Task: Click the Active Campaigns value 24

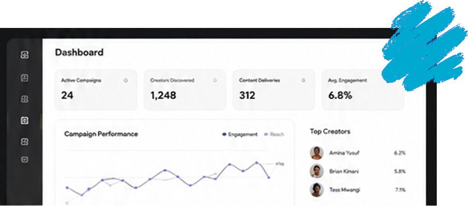Action: point(67,95)
